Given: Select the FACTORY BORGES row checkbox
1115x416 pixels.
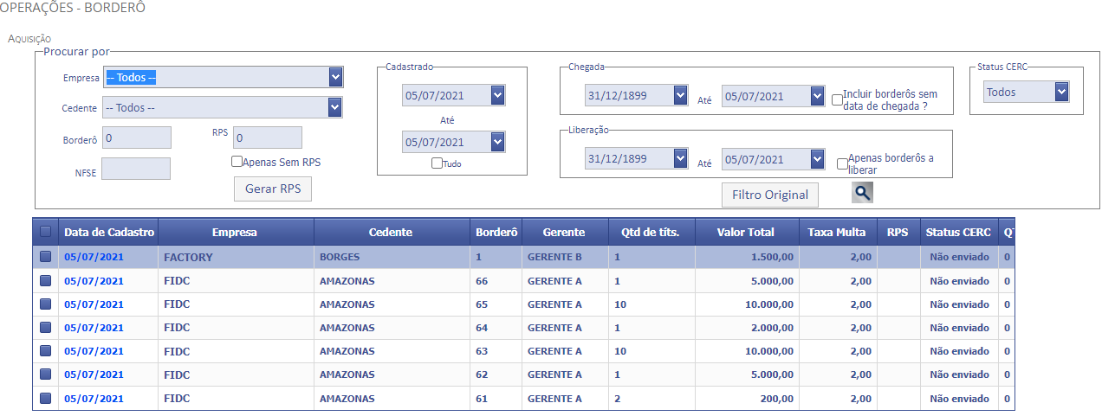Looking at the screenshot, I should (46, 257).
